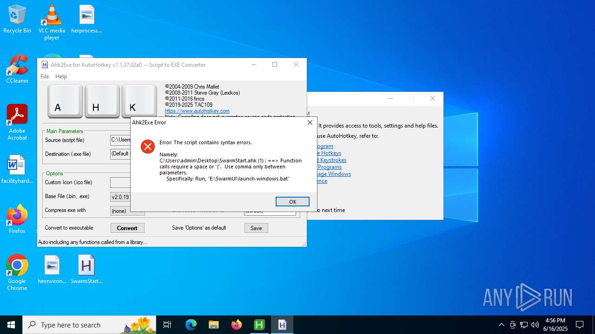Click the Destination (.exe file) field
Screen dimensions: 595x334
coord(120,154)
